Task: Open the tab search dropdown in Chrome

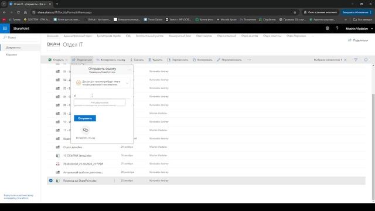Action: (4, 4)
